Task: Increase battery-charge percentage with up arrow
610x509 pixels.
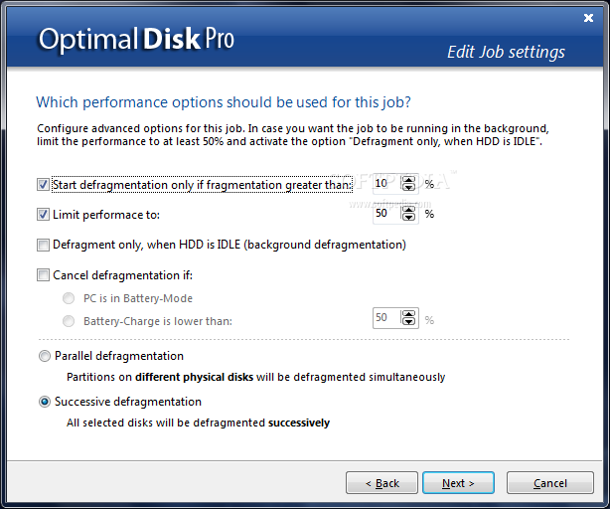Action: tap(408, 314)
